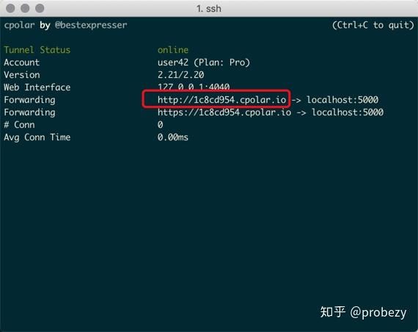This screenshot has width=418, height=332.
Task: Click the third zoom window button
Action: (x=40, y=8)
